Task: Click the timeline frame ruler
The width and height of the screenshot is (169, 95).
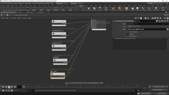Action: point(83,86)
